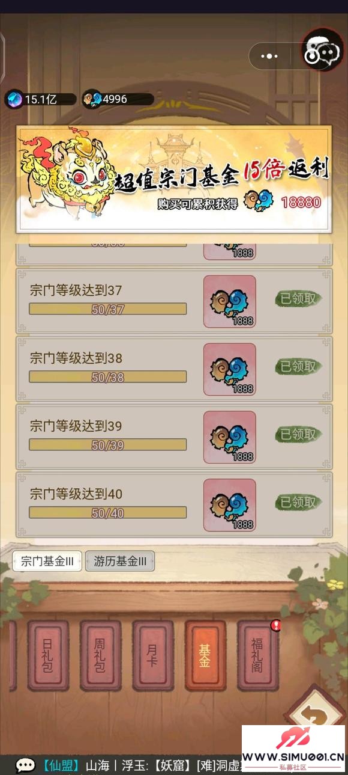Tap the level 37 reward shell icon
348x775 pixels.
click(x=230, y=301)
